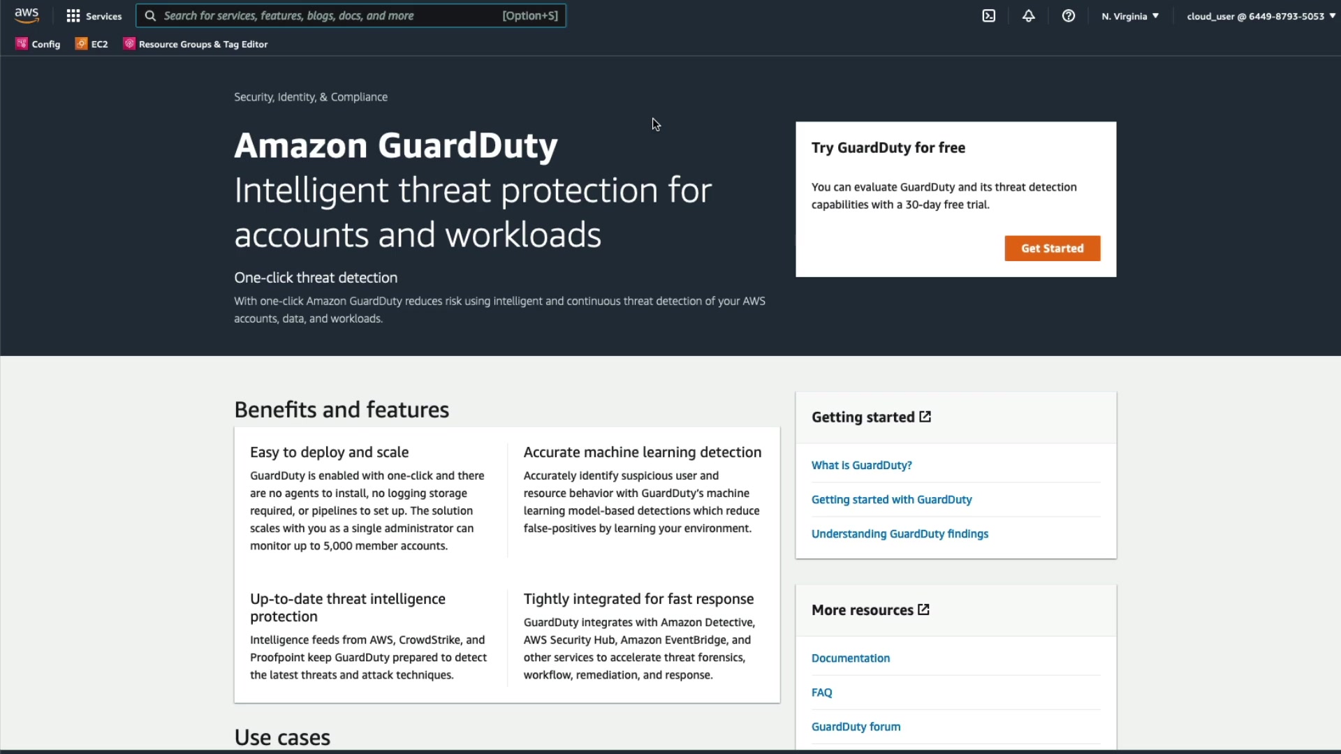Open the GuardDuty forum link
The height and width of the screenshot is (754, 1341).
tap(856, 726)
